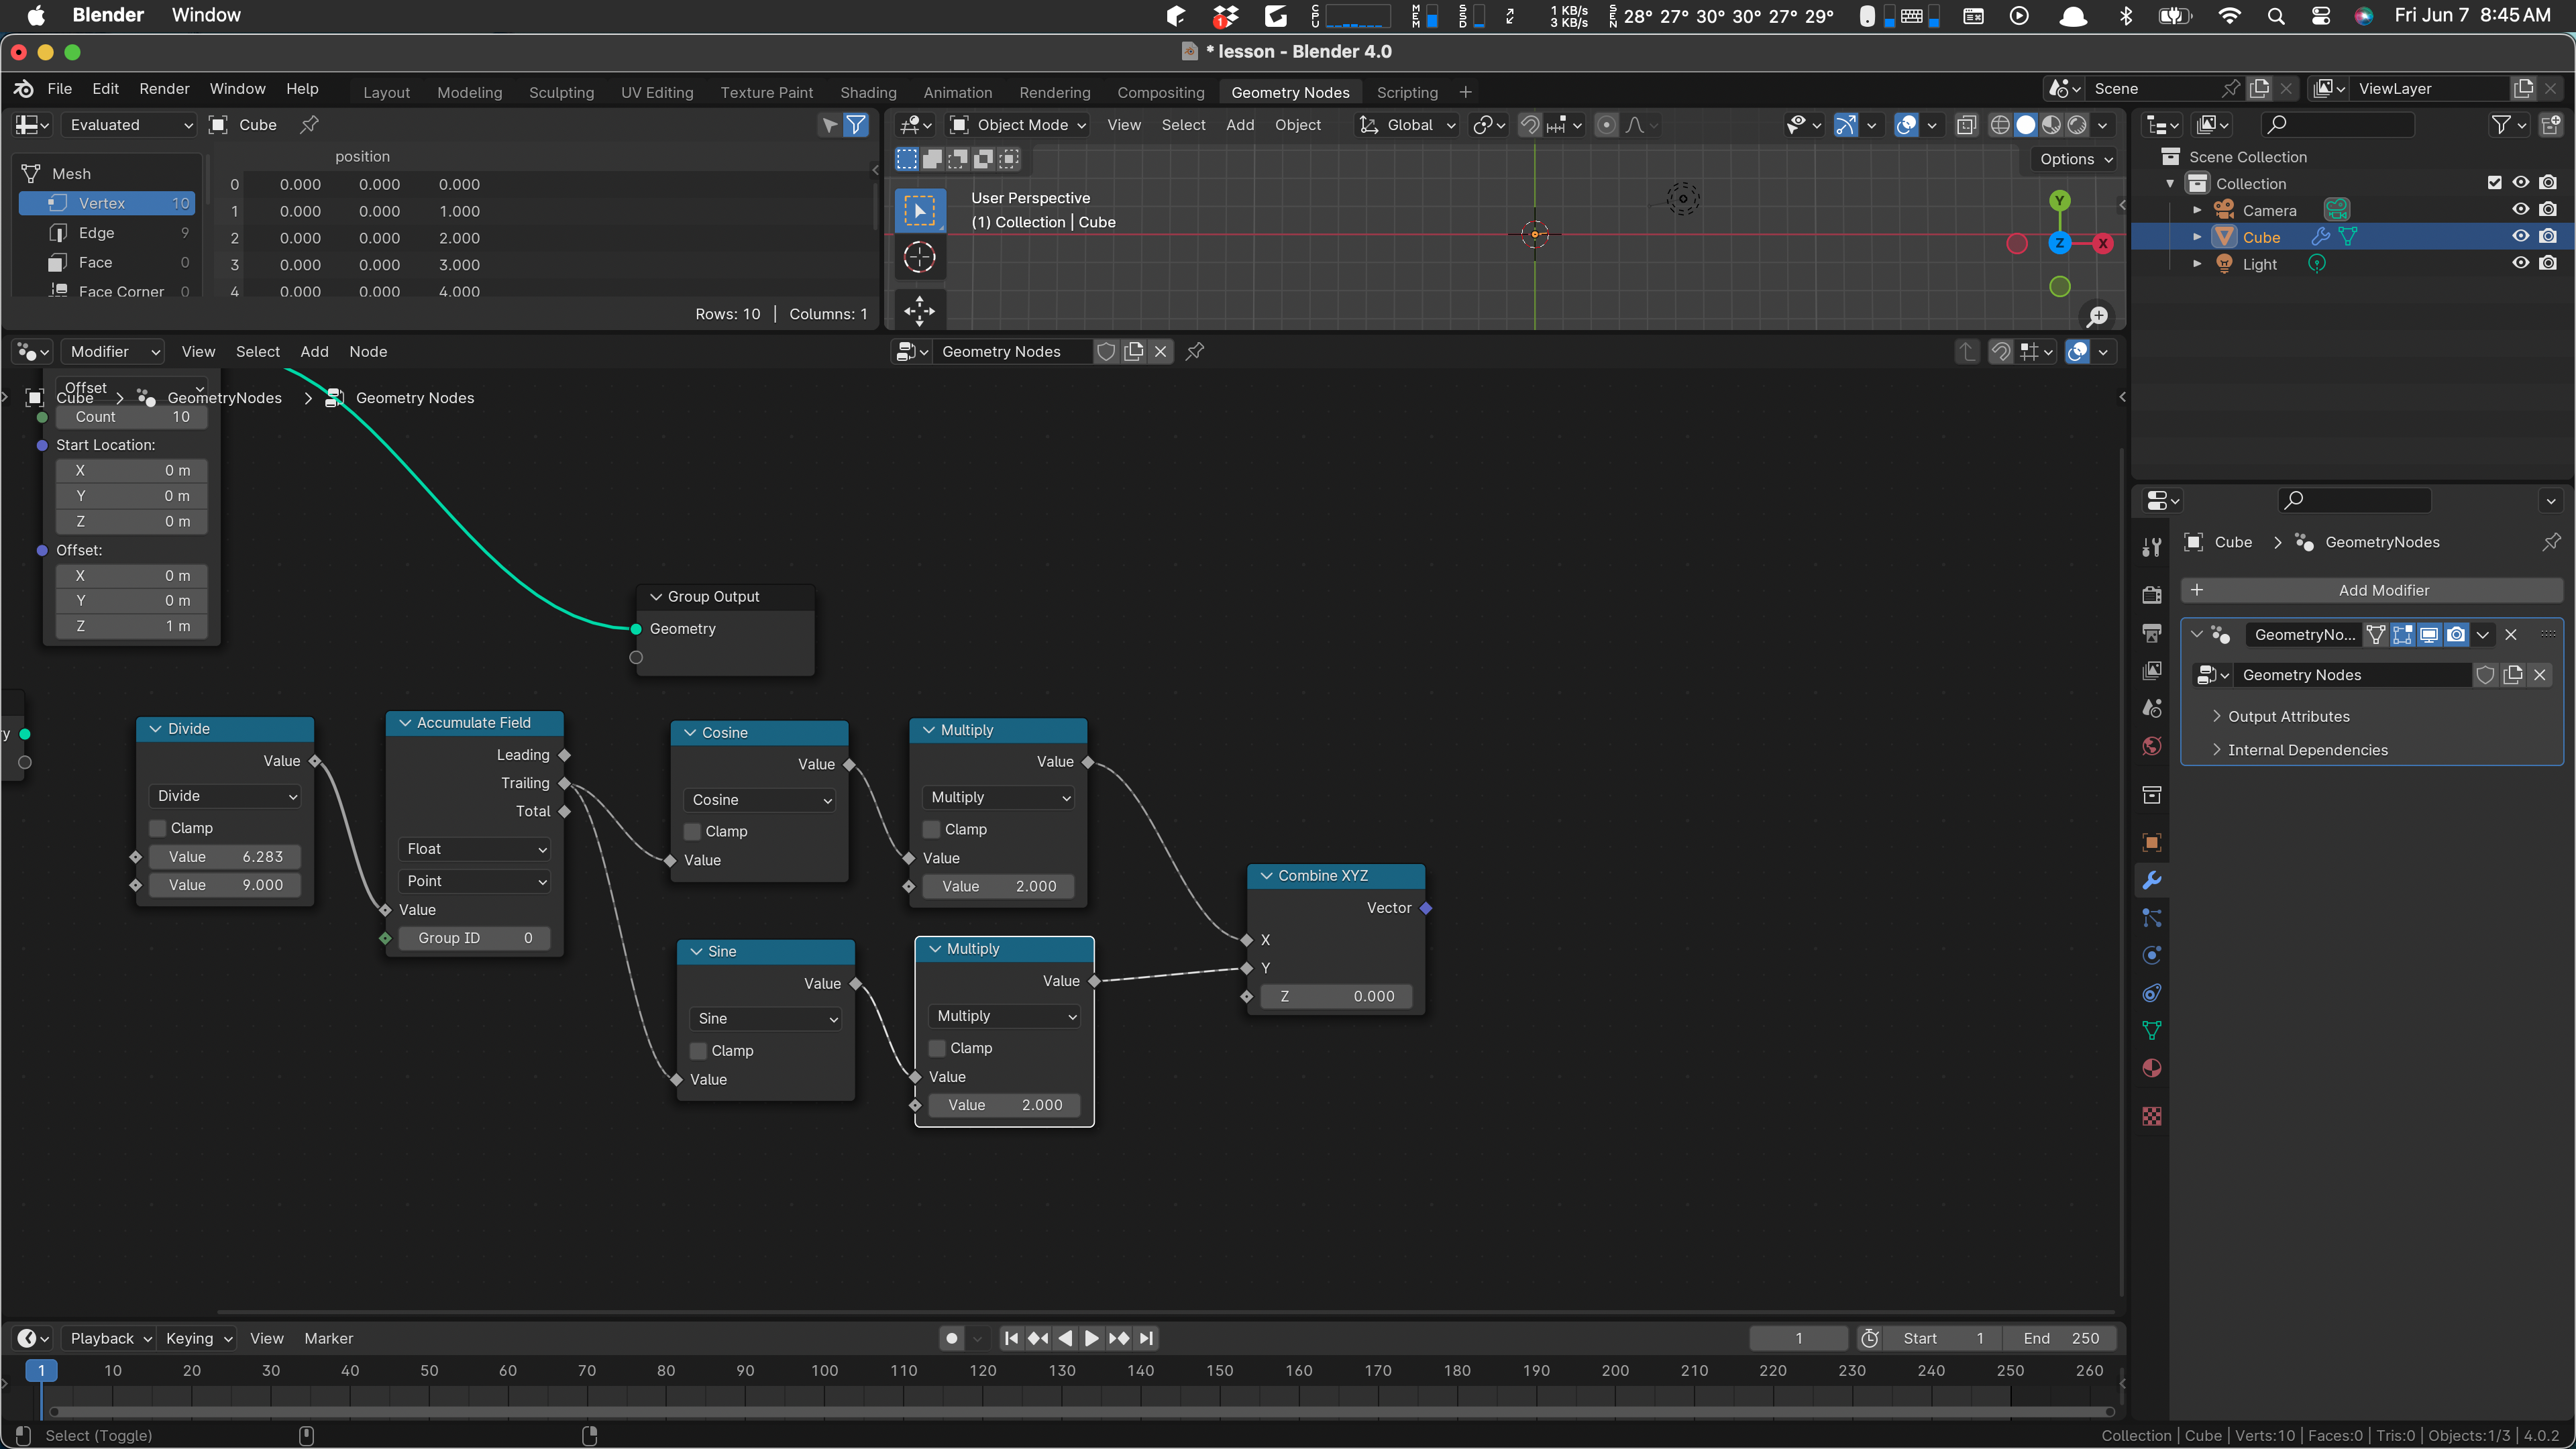Select Face domain in spreadsheet

point(106,262)
